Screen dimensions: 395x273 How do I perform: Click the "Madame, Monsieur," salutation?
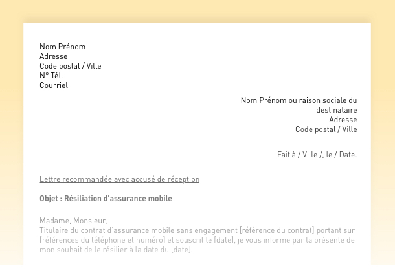pyautogui.click(x=73, y=221)
